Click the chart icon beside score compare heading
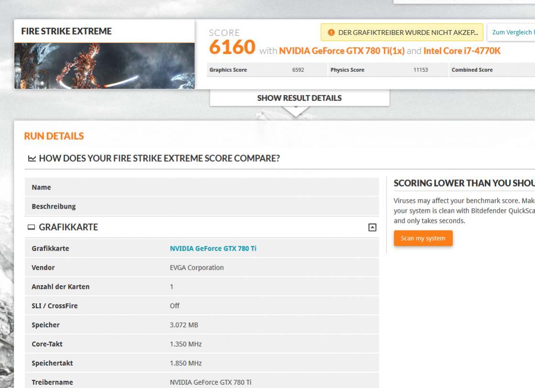The height and width of the screenshot is (388, 535). [x=32, y=158]
